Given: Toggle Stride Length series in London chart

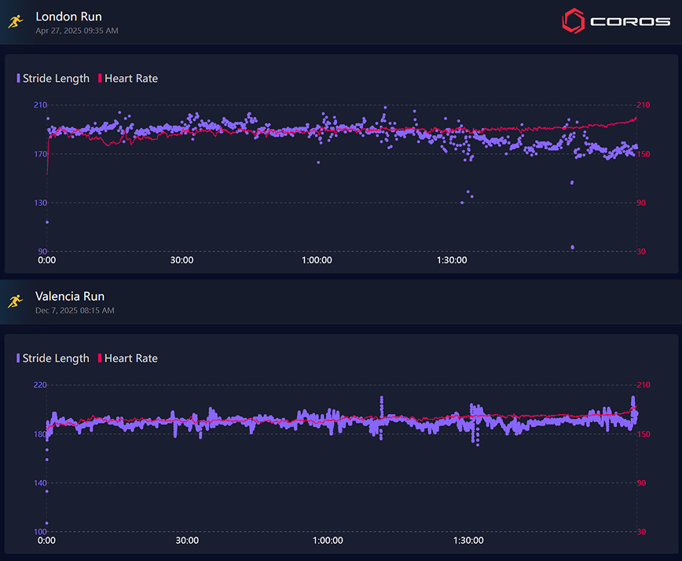Looking at the screenshot, I should tap(55, 79).
